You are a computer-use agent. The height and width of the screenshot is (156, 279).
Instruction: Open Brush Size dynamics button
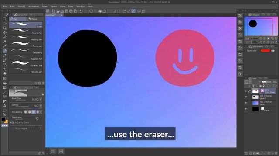41,99
